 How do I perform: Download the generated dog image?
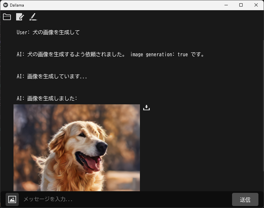146,108
